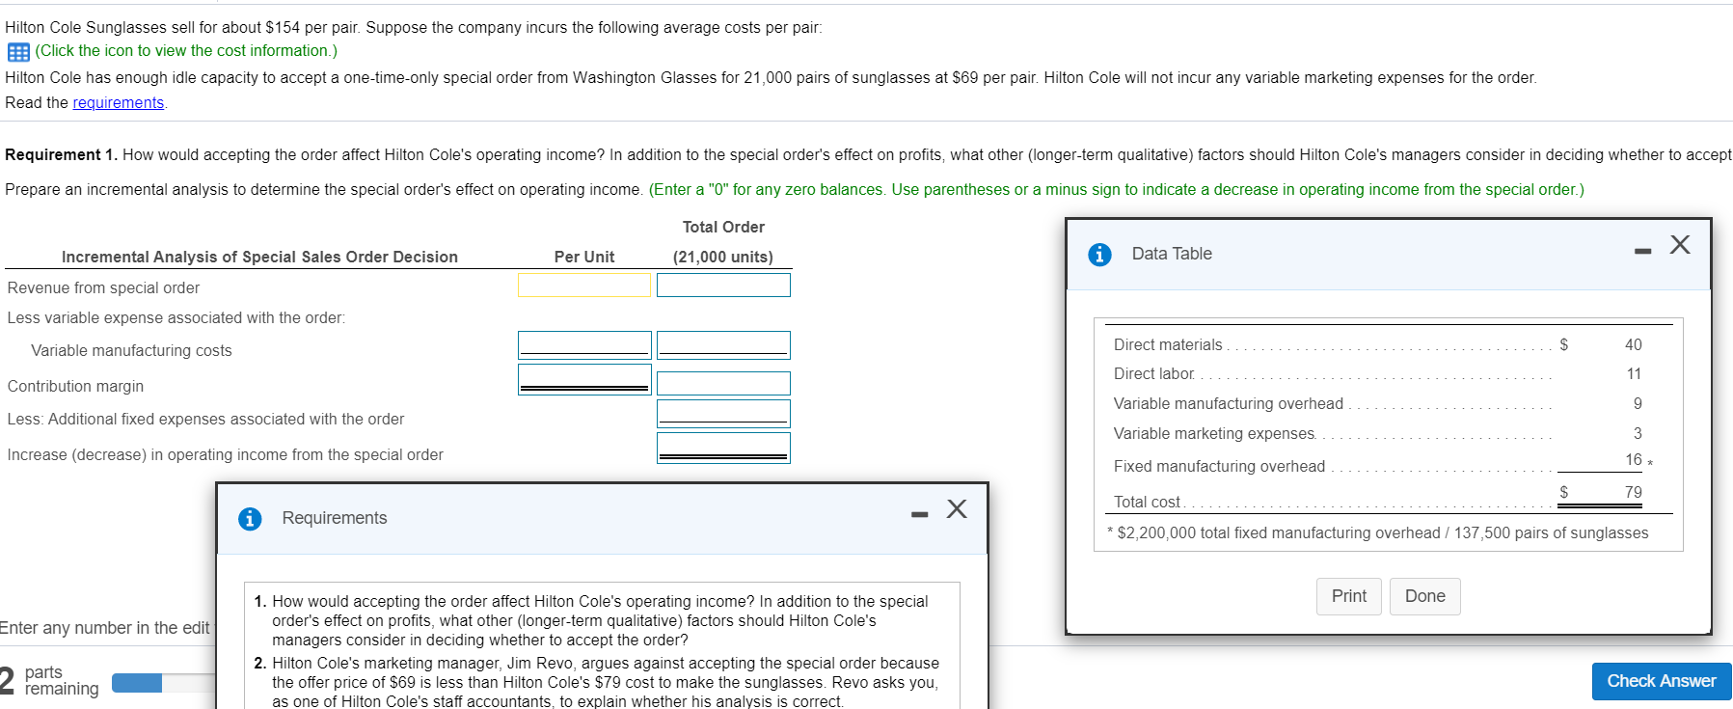Select Additional fixed expenses total field

[x=723, y=414]
